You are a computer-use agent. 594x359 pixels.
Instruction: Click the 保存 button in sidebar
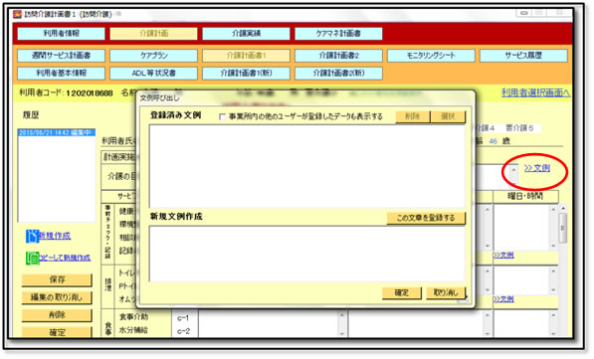[57, 279]
